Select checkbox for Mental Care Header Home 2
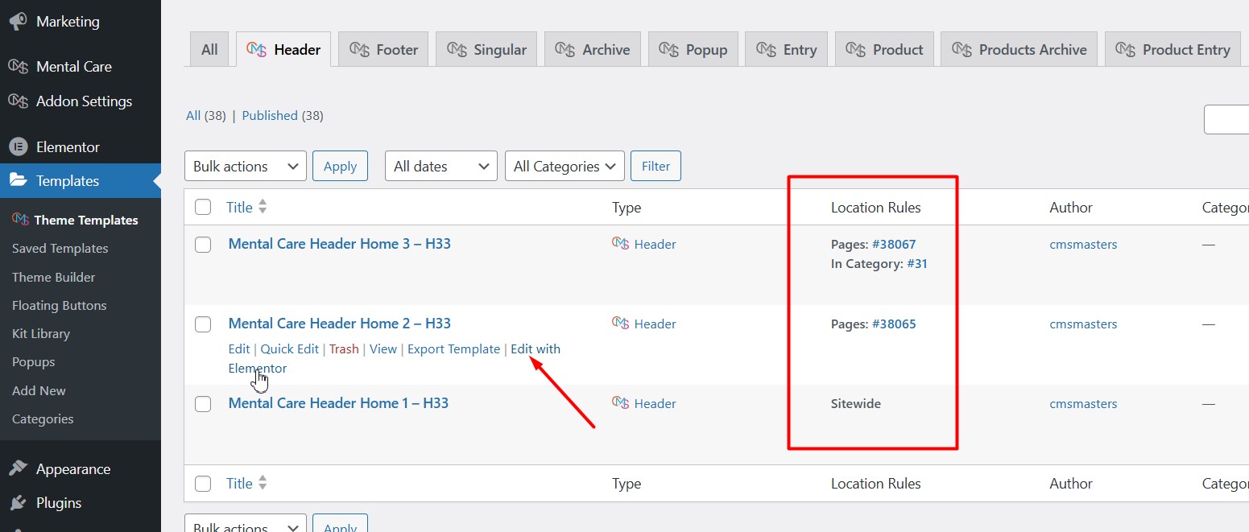The width and height of the screenshot is (1249, 532). pyautogui.click(x=203, y=324)
